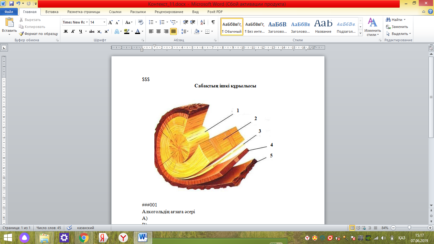Apply the Обычный style

(232, 27)
